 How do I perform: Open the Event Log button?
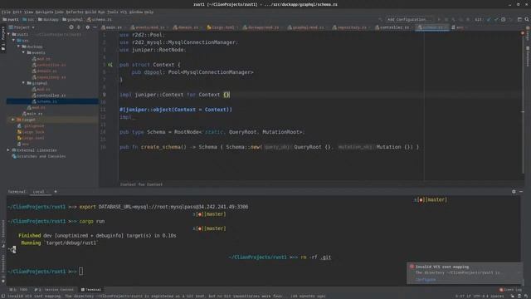coord(511,290)
